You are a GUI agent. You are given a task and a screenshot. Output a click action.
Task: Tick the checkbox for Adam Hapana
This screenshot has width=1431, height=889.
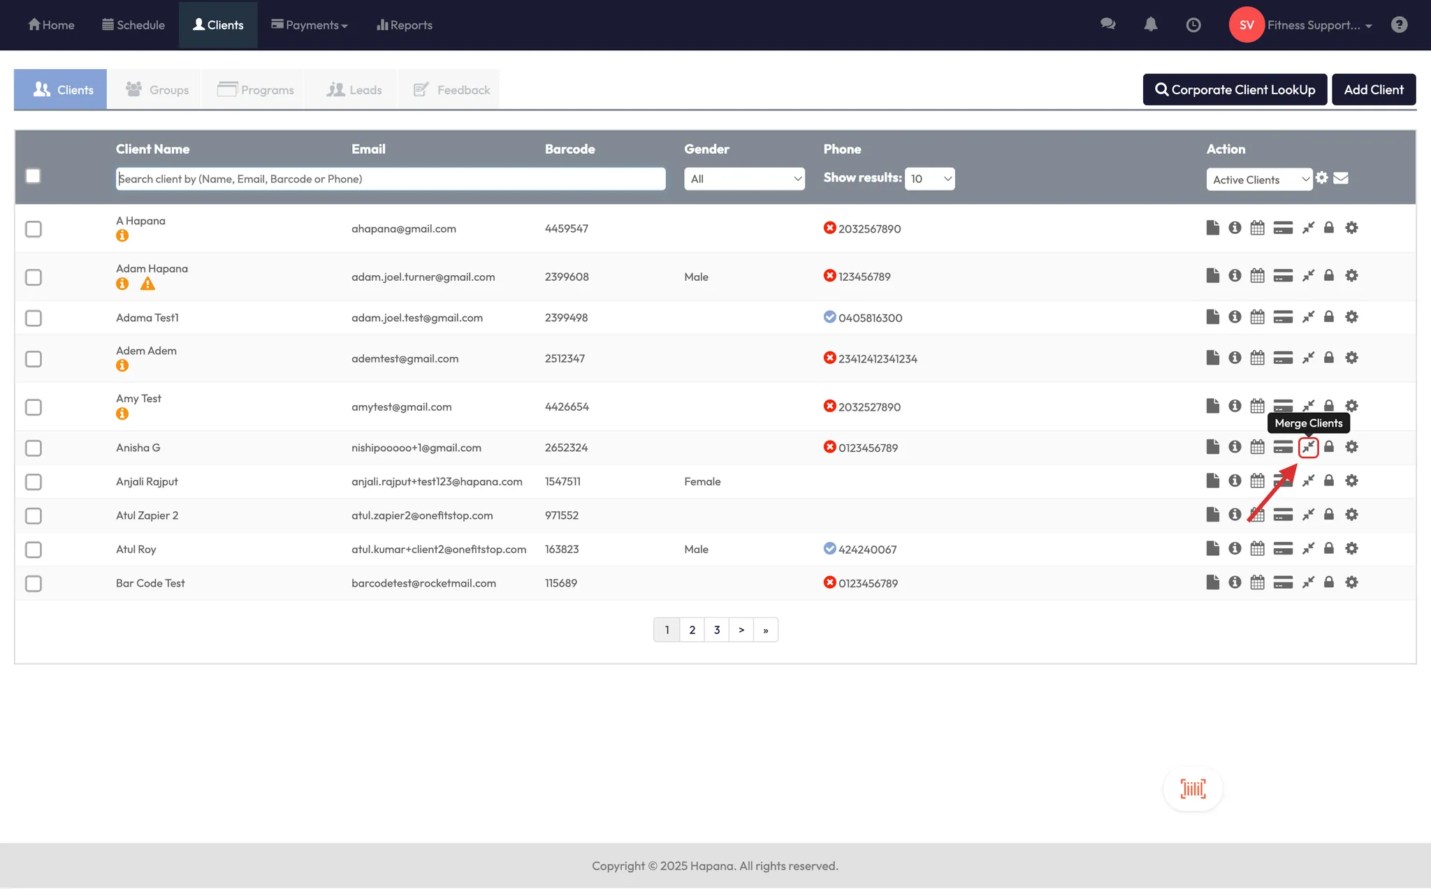(34, 277)
